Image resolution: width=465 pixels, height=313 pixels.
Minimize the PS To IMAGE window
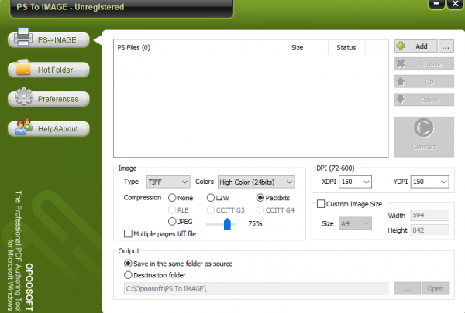(x=436, y=4)
